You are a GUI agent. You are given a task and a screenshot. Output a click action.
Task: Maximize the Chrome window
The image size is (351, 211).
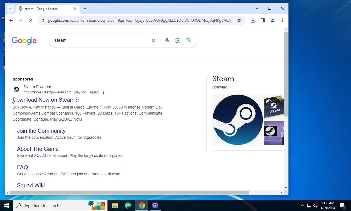[270, 9]
